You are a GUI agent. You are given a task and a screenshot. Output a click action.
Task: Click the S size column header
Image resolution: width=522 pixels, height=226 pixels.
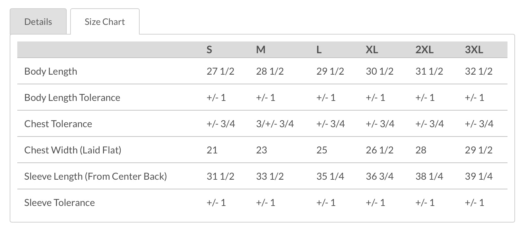click(x=209, y=50)
